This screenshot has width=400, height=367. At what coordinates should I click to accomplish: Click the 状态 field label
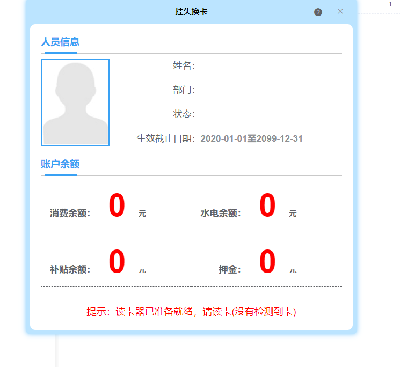pos(184,114)
